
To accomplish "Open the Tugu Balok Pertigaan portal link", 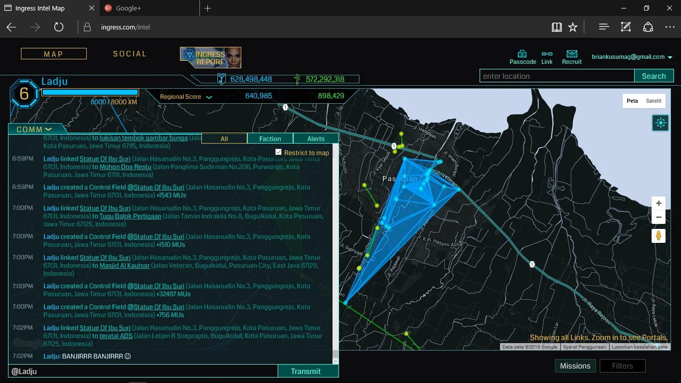I will [131, 216].
